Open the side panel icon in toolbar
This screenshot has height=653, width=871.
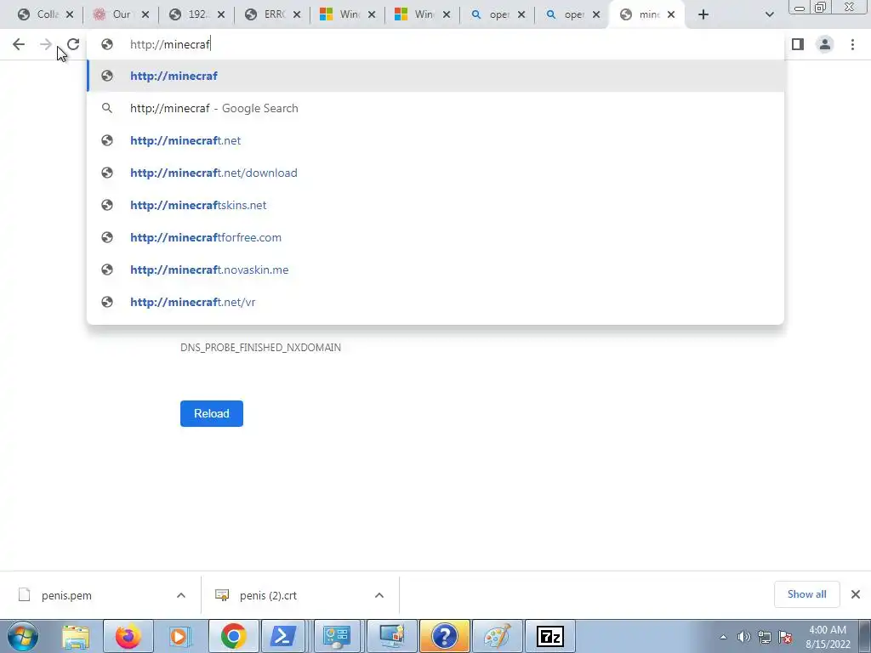click(798, 44)
